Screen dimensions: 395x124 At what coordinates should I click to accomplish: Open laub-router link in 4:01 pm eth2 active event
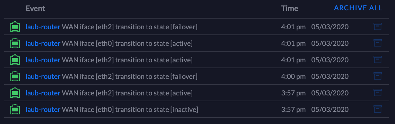click(x=43, y=60)
